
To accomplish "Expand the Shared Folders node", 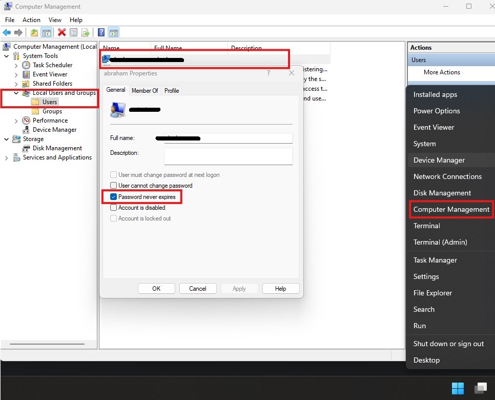I will click(16, 84).
